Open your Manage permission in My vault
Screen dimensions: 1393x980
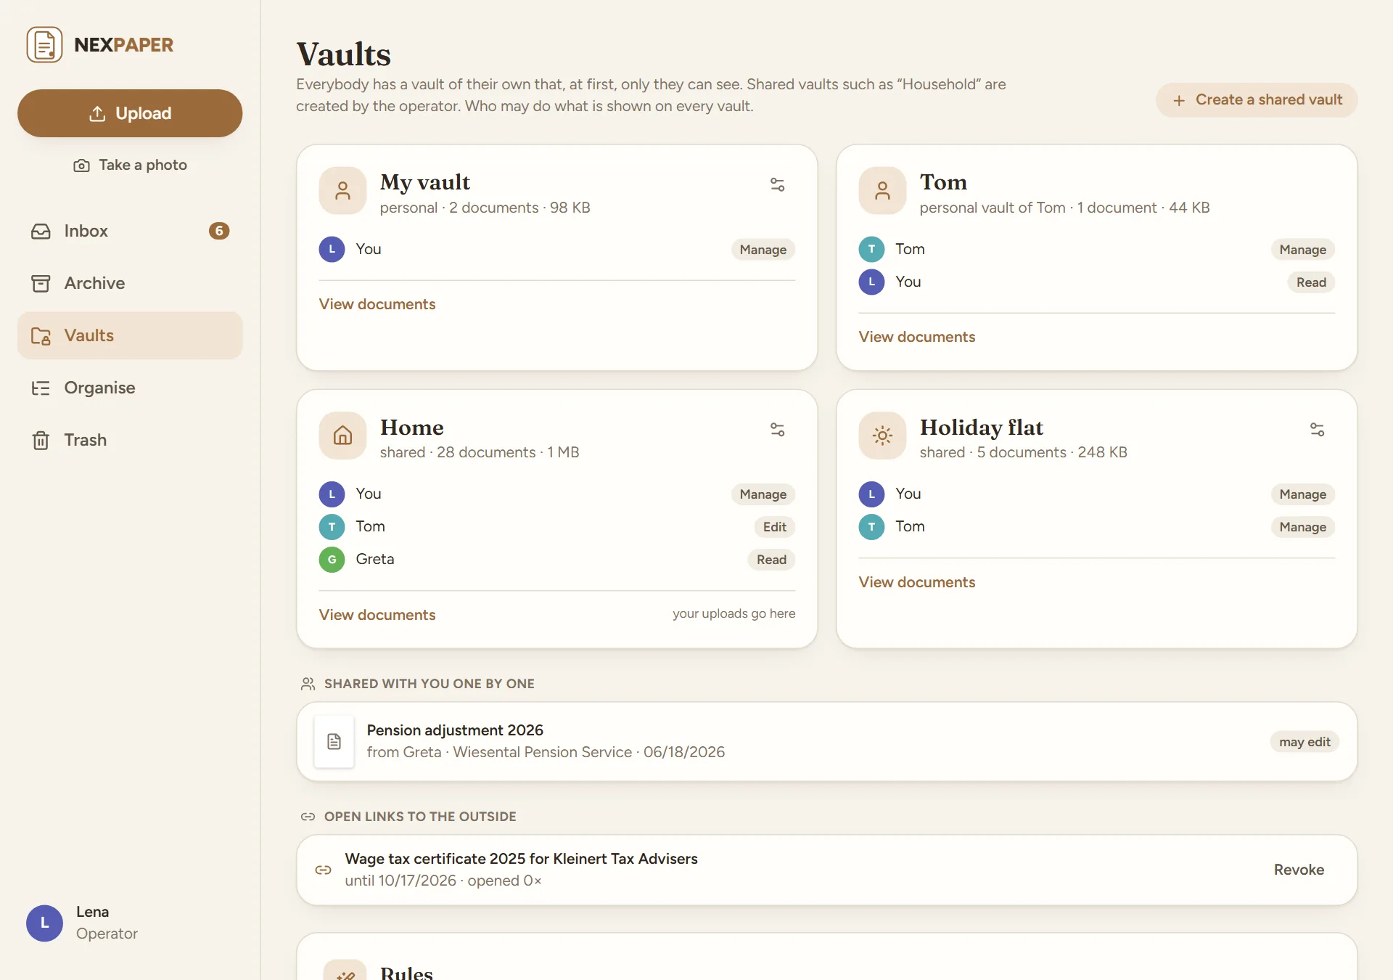click(763, 250)
